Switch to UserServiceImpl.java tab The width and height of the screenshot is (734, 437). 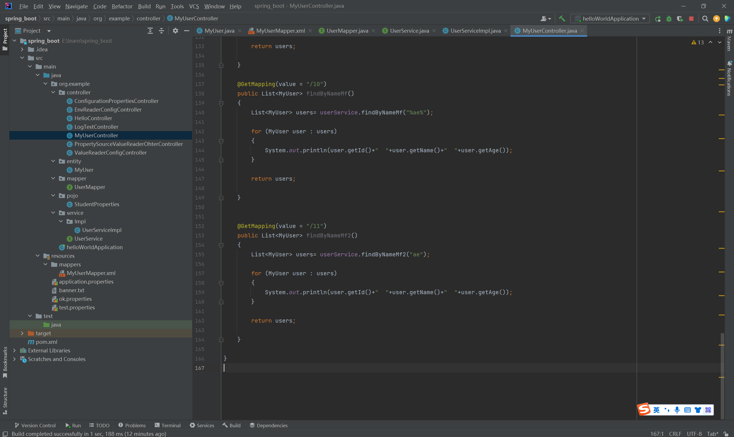(475, 31)
